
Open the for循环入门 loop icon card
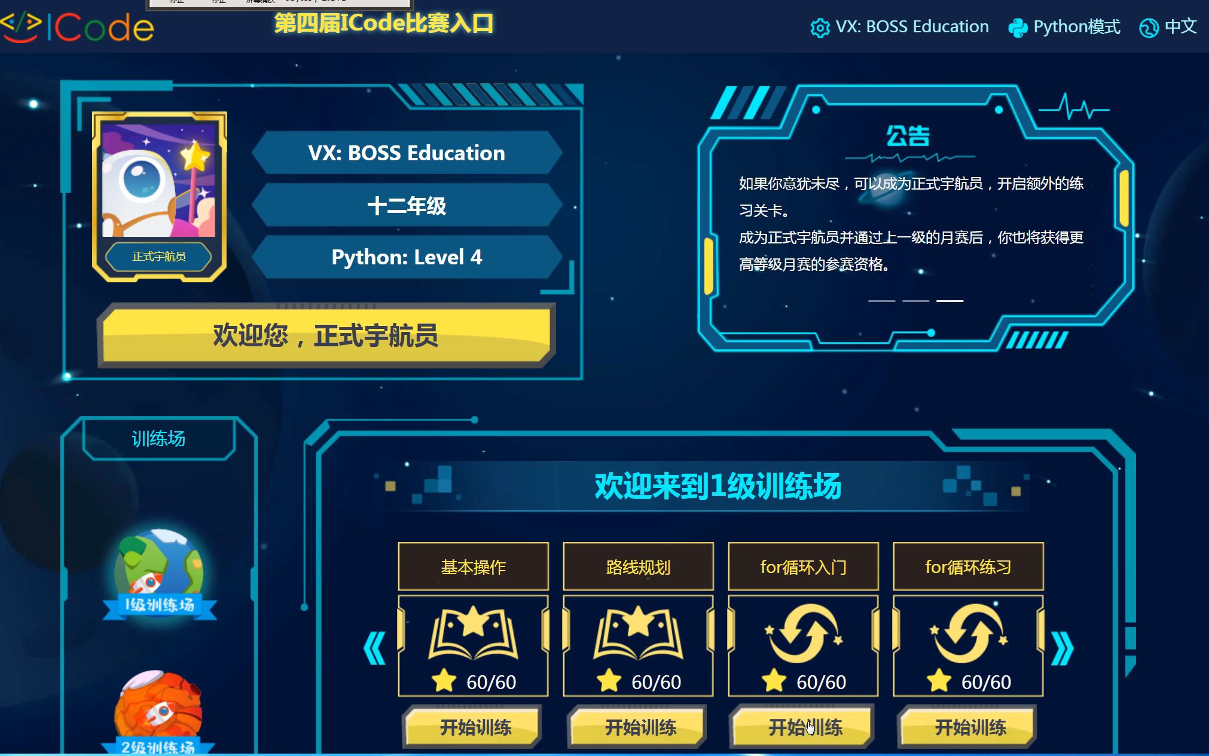click(x=803, y=645)
